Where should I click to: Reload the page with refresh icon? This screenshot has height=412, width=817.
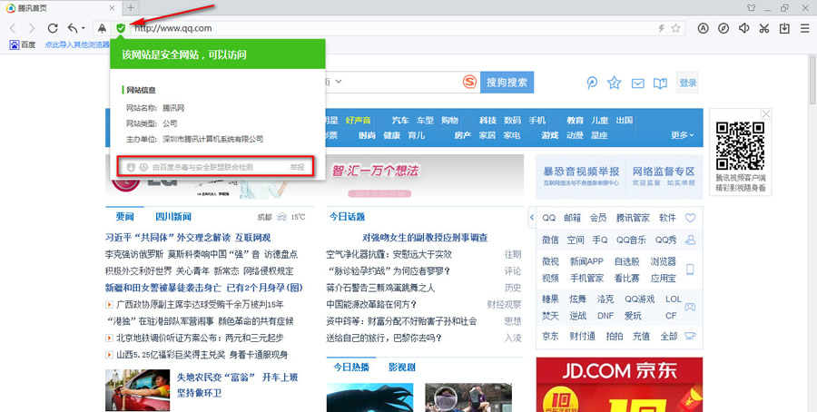click(x=53, y=28)
